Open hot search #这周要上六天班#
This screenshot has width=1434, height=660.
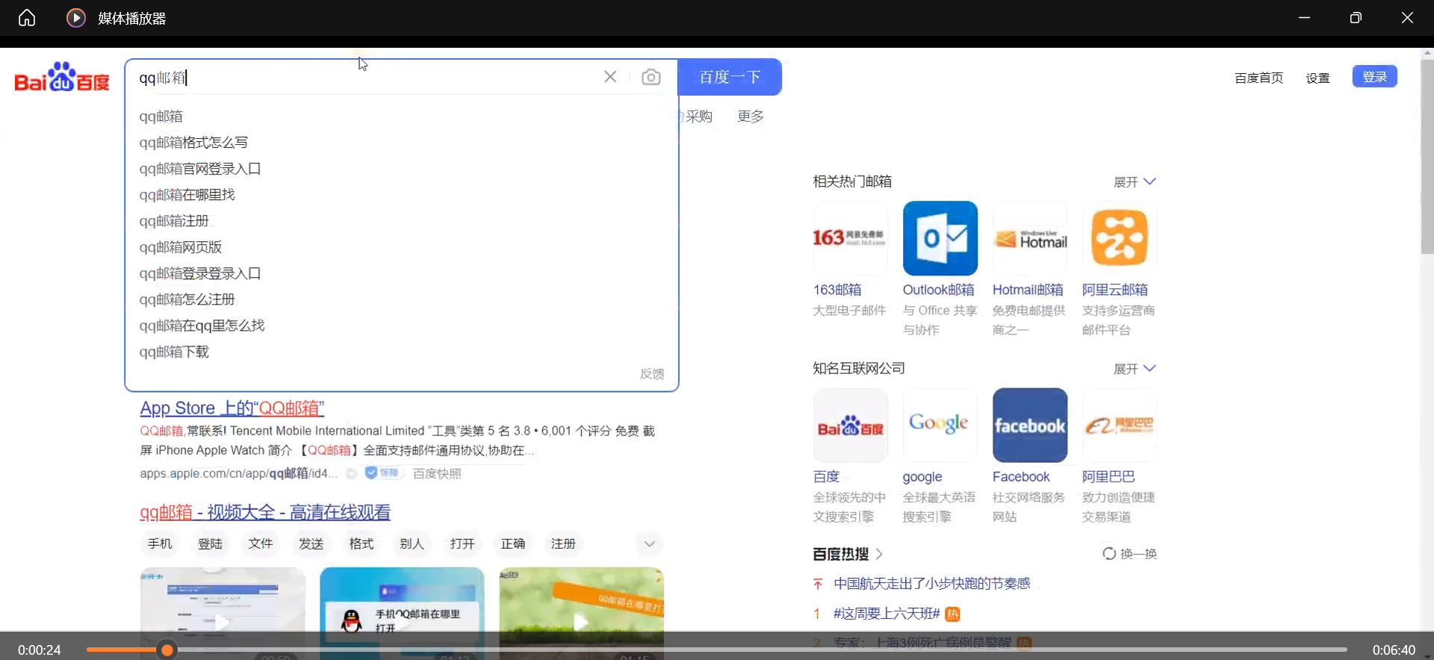pyautogui.click(x=887, y=614)
